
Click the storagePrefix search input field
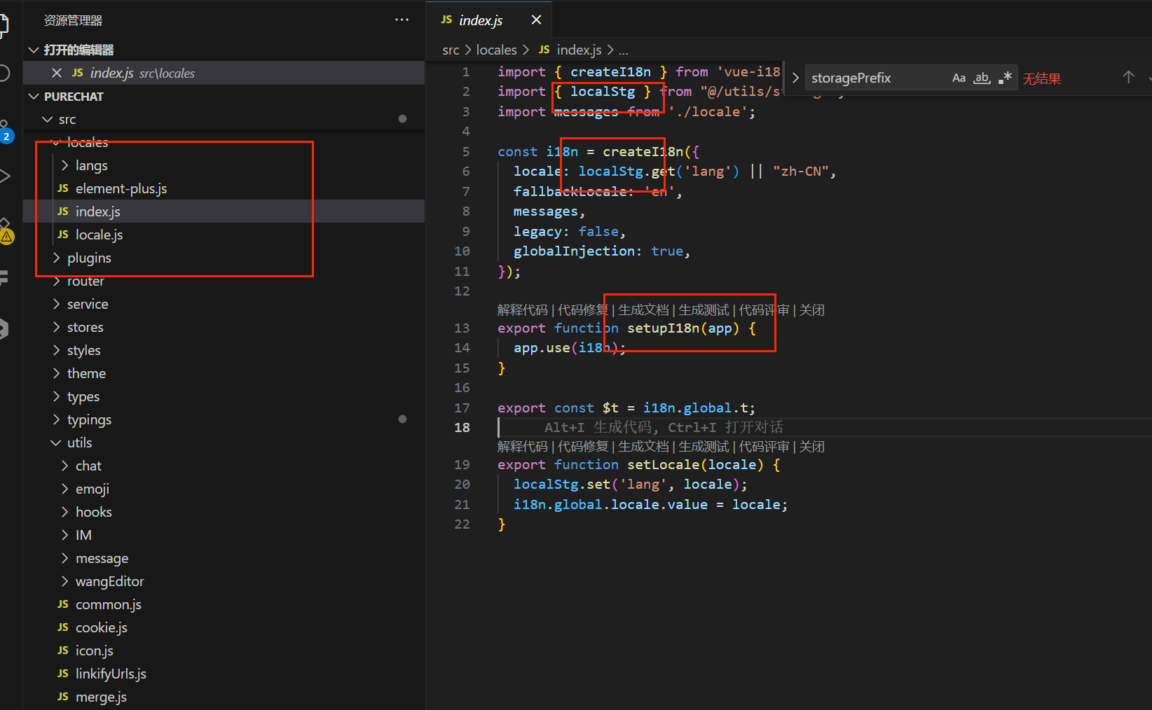tap(876, 78)
